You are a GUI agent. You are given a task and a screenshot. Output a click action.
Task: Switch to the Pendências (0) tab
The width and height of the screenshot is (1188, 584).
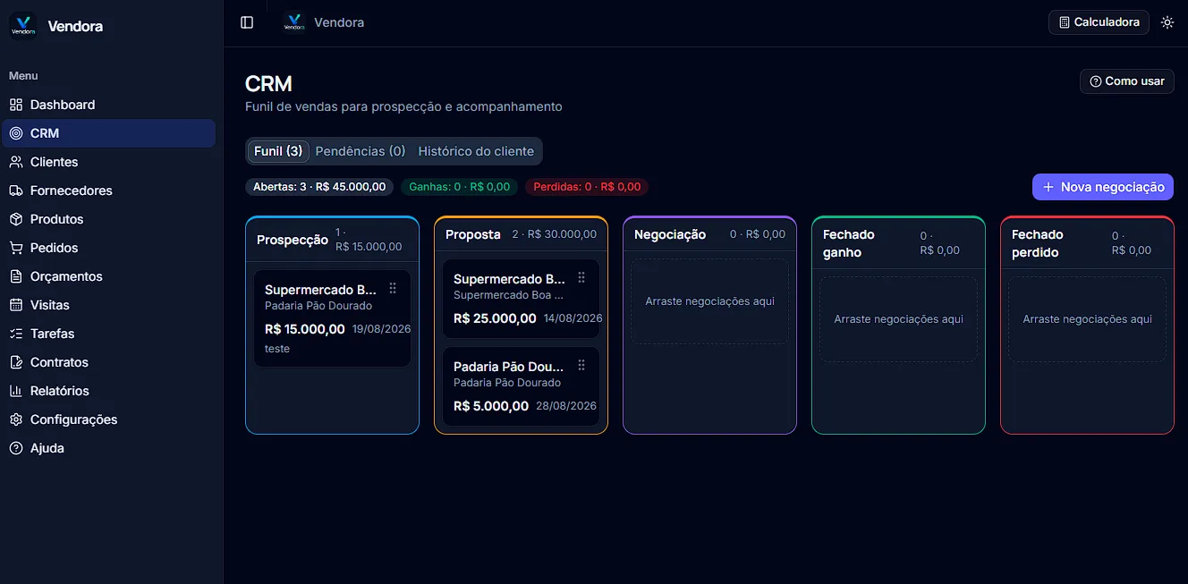coord(361,151)
